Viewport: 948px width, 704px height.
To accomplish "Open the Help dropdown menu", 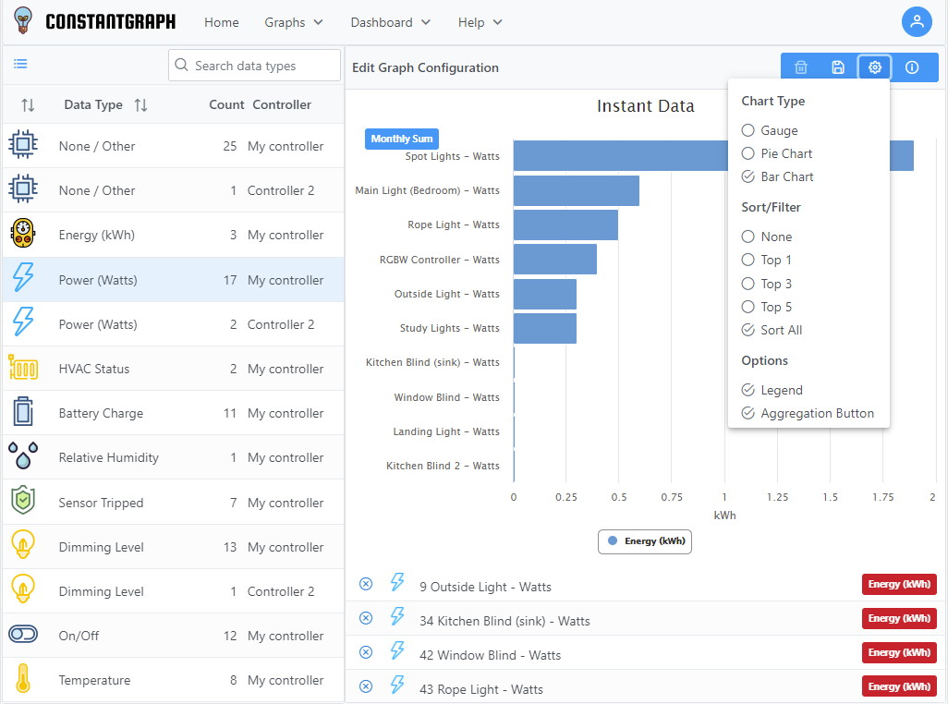I will (x=480, y=22).
